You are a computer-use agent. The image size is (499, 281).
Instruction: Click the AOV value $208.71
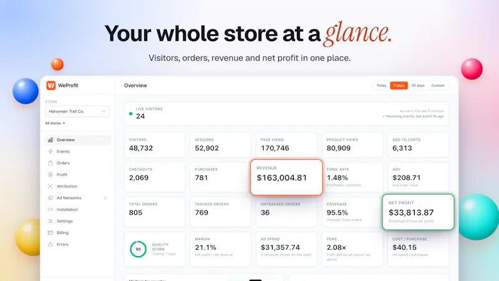407,178
